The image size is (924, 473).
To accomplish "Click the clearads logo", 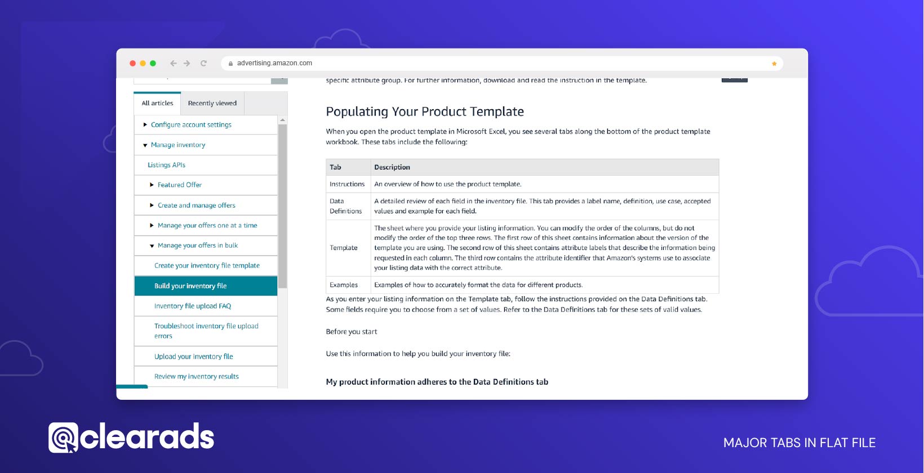I will [131, 438].
